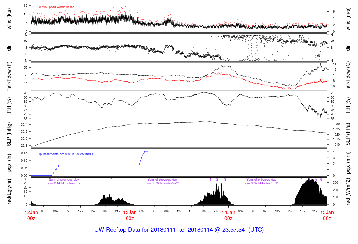Click the 14Jan 00z date marker
The image size is (358, 244).
coord(228,215)
